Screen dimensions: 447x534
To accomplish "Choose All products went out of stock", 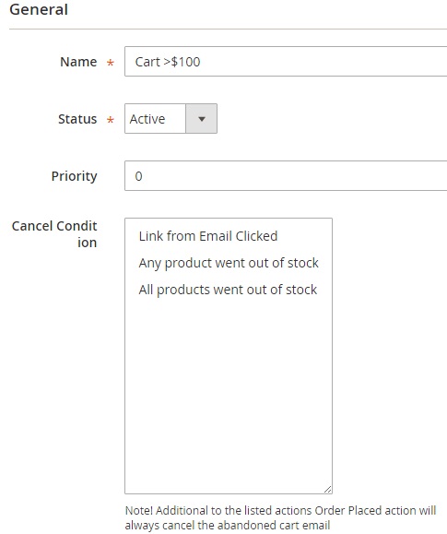I will point(228,290).
